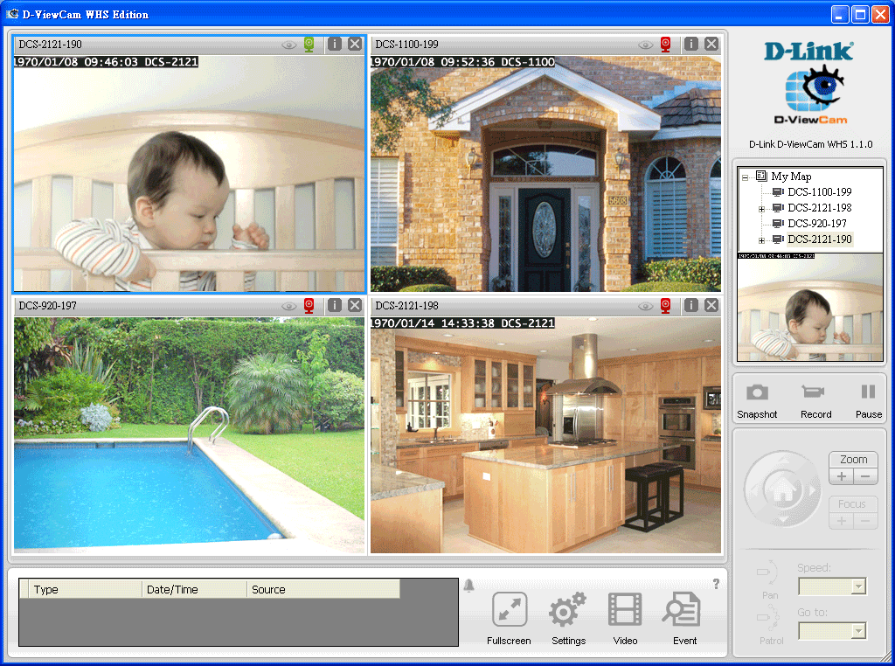Toggle recording indicator on DCS-2121-198 pane

(666, 305)
